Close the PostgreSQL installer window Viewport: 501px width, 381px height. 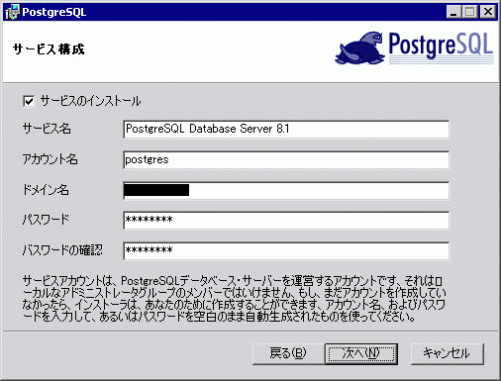[488, 12]
